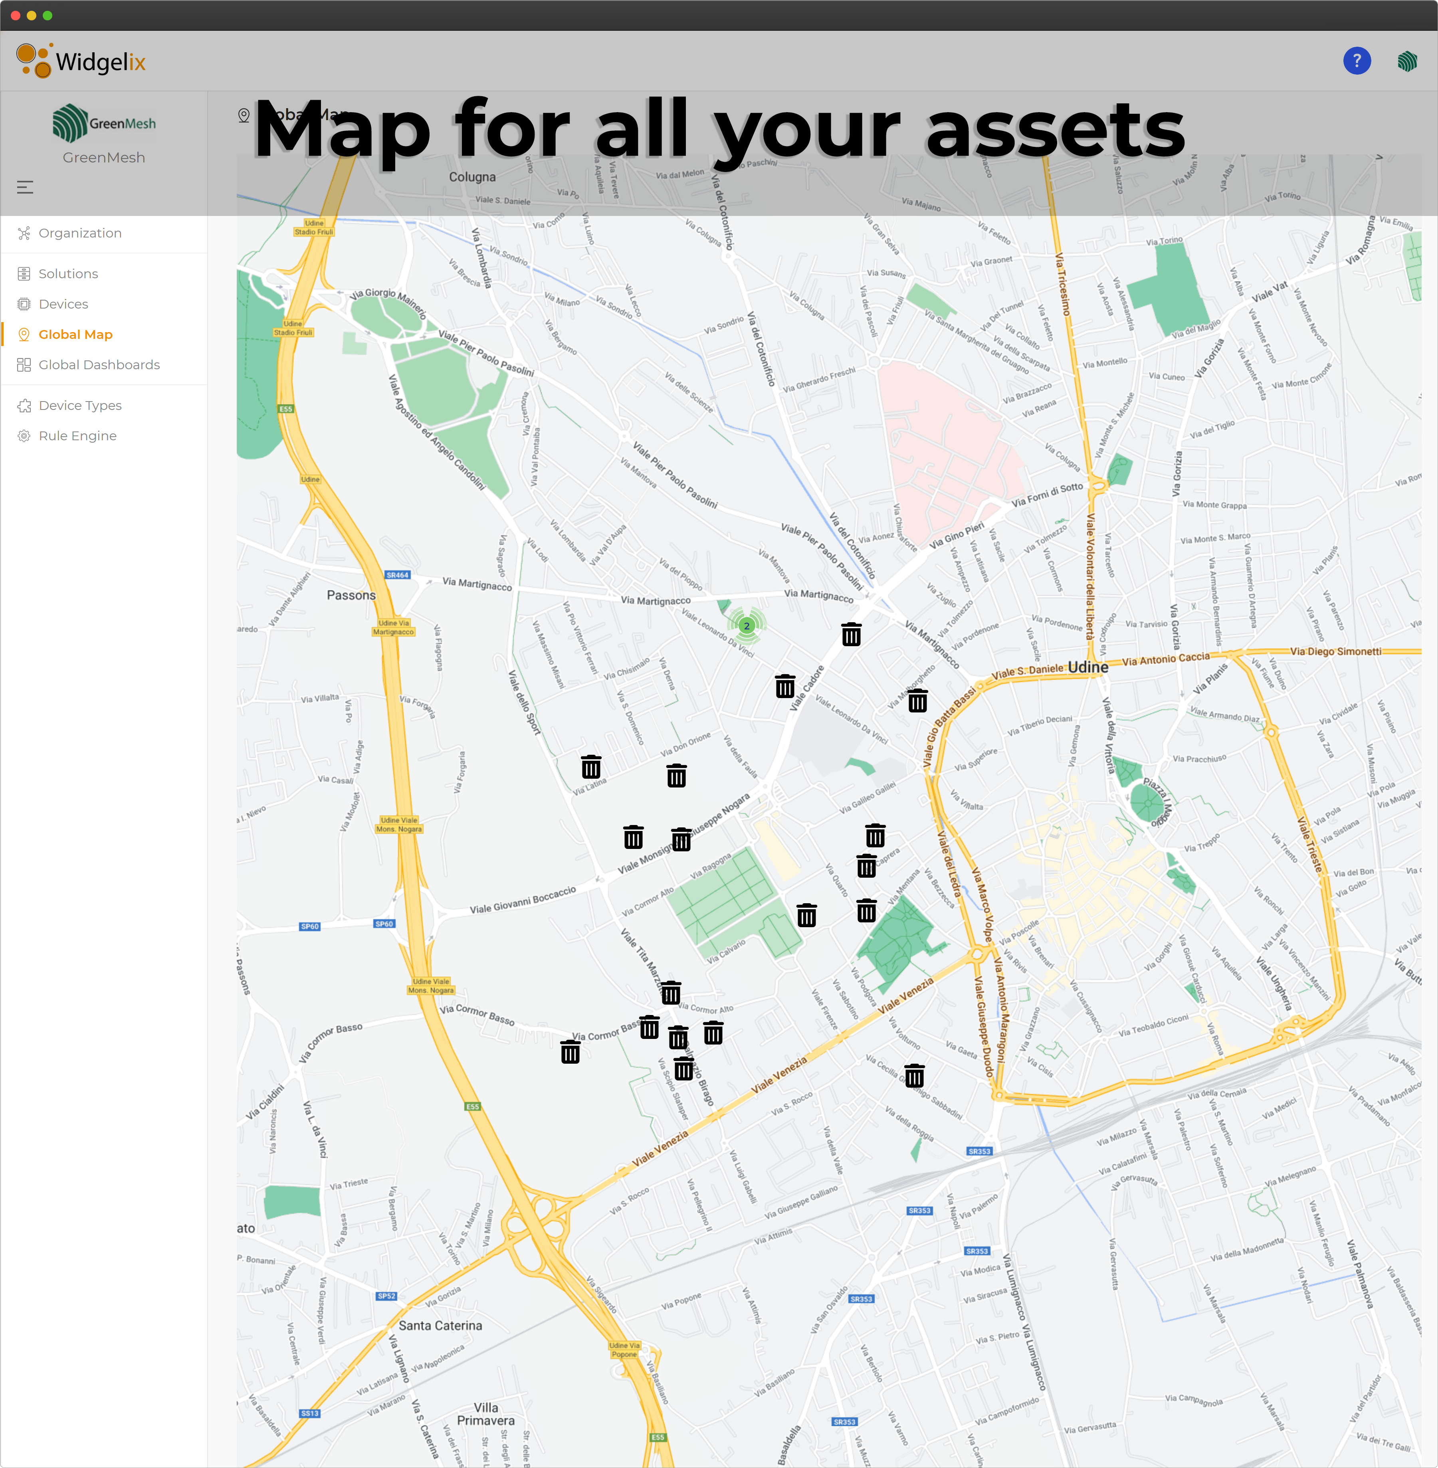Click the Villa Primavera label on map
Screen dimensions: 1438x1468
click(x=485, y=1414)
